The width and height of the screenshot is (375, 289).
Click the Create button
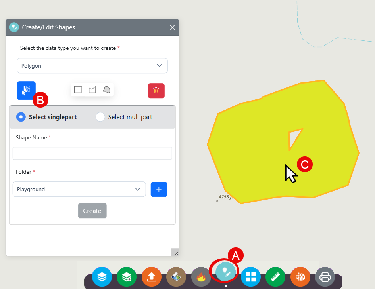pos(92,211)
